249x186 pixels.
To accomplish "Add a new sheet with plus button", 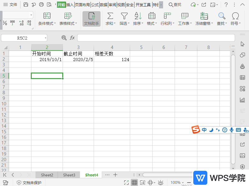I will point(115,175).
